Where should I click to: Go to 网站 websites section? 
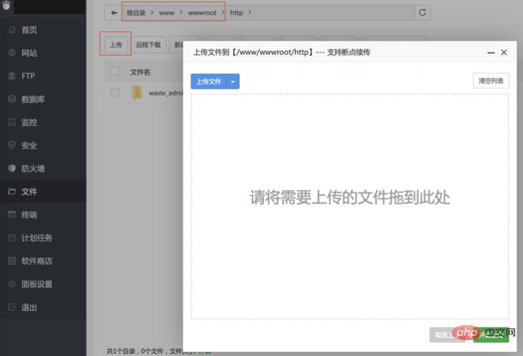(x=29, y=53)
